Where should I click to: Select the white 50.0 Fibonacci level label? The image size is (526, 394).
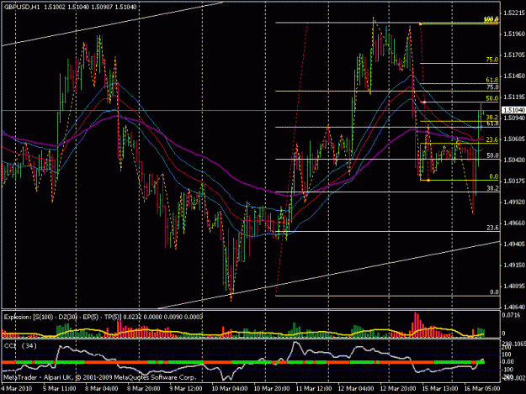click(x=492, y=155)
